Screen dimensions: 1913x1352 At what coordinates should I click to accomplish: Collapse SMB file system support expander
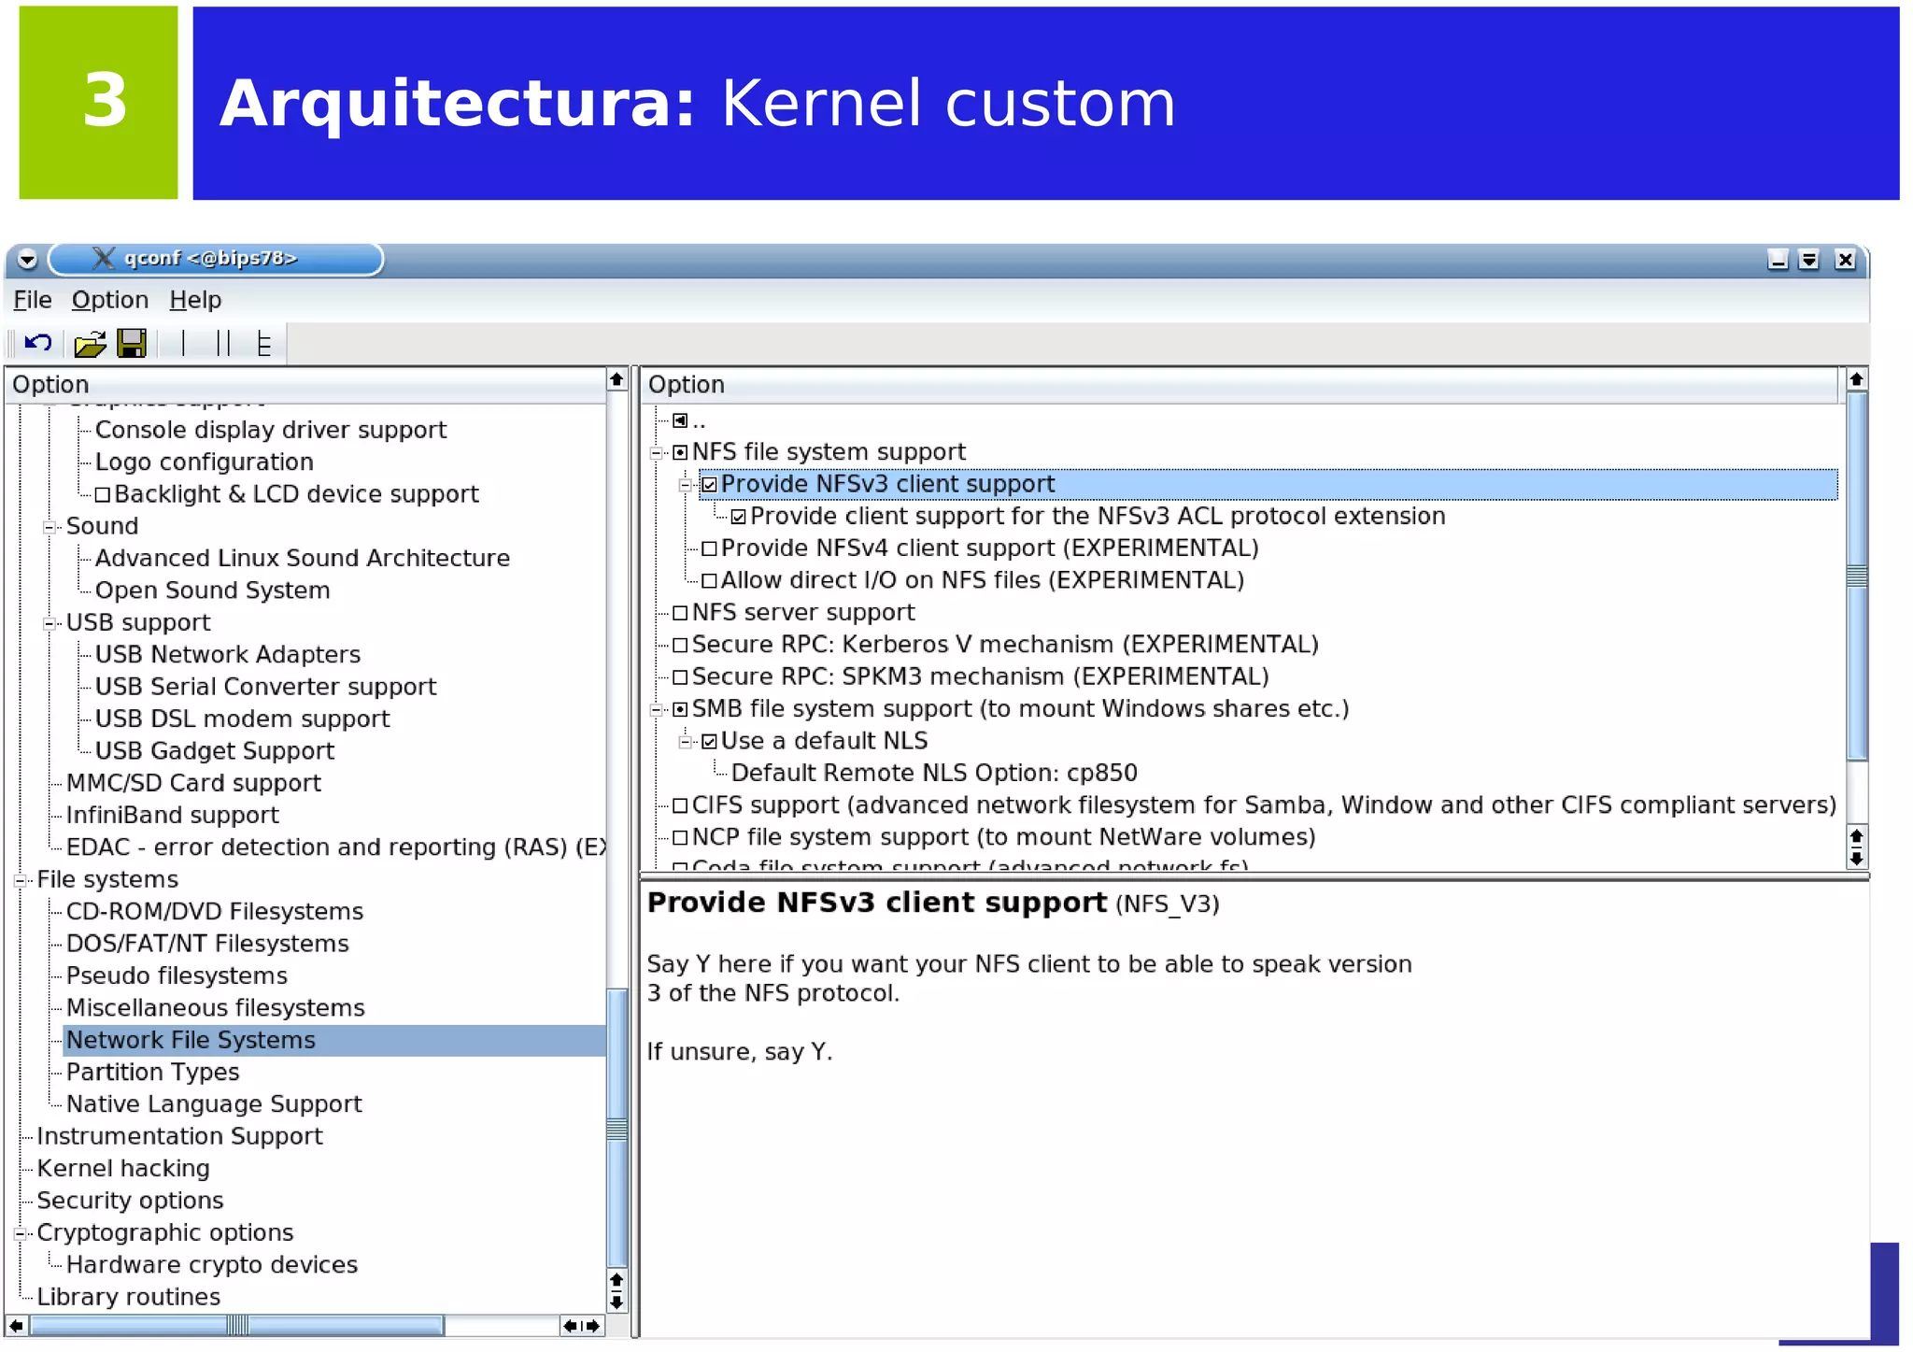(x=657, y=710)
